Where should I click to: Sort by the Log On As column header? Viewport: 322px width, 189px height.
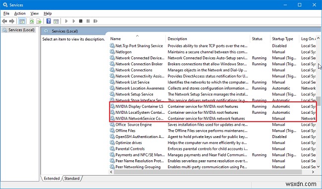tap(308, 39)
